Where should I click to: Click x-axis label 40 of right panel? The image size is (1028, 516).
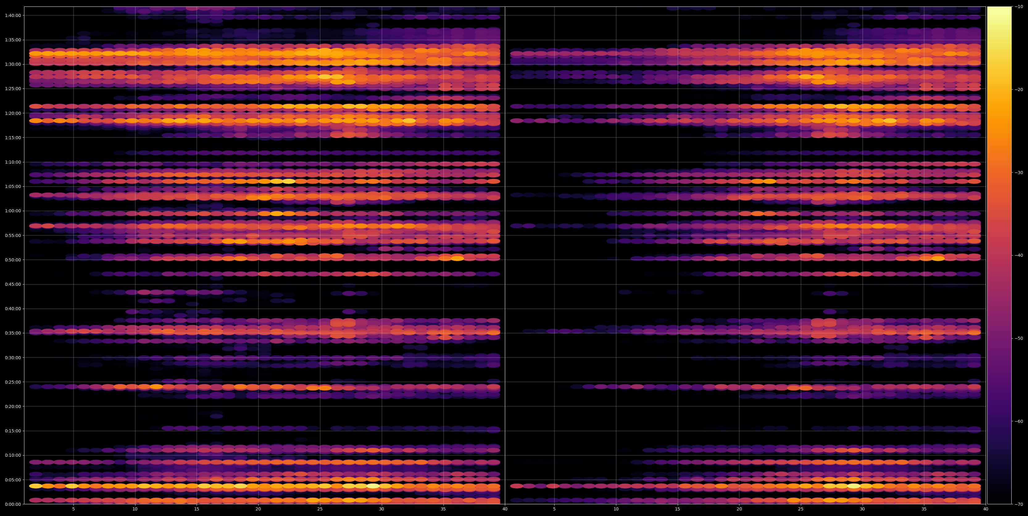click(x=986, y=509)
